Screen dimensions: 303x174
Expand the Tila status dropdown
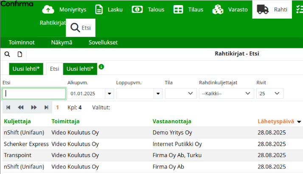(190, 94)
